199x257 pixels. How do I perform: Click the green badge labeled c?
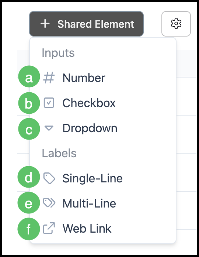29,129
